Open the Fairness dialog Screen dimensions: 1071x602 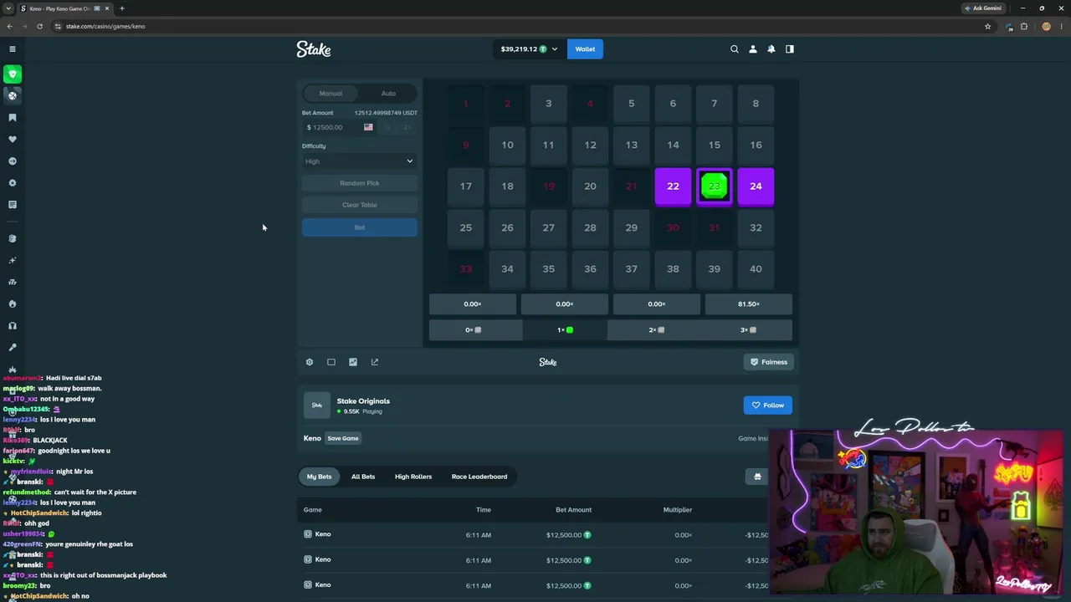tap(768, 362)
